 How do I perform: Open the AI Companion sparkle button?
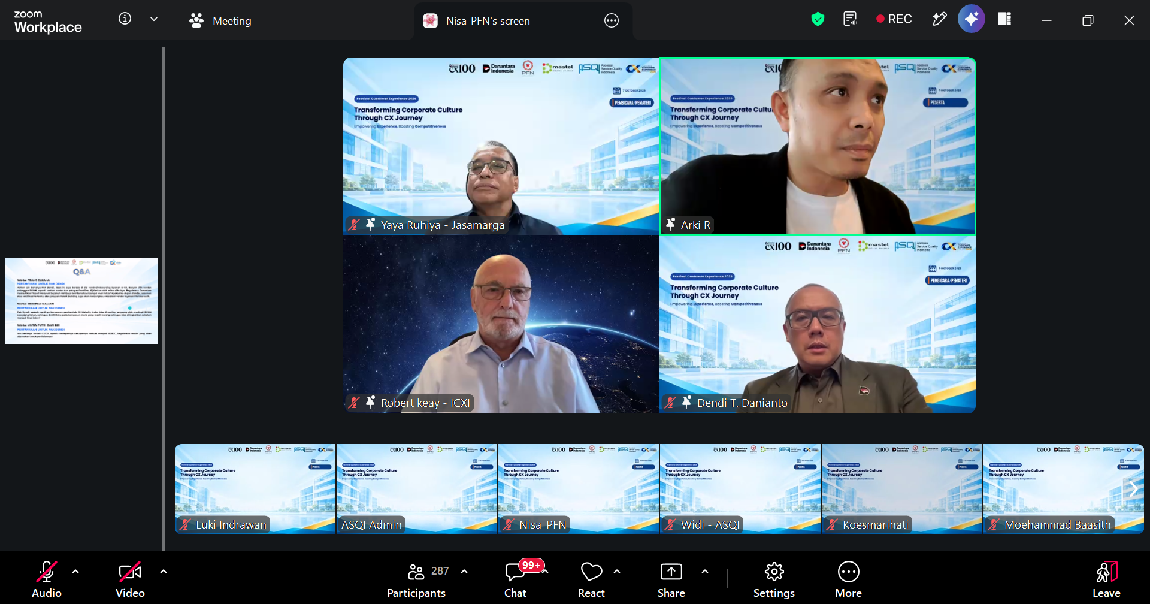click(x=971, y=19)
